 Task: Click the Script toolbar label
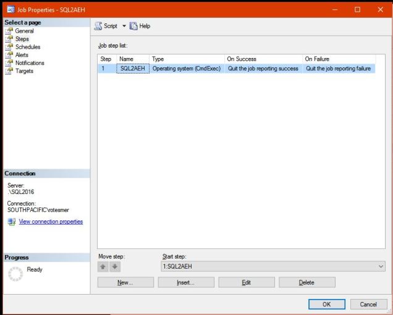[x=111, y=26]
